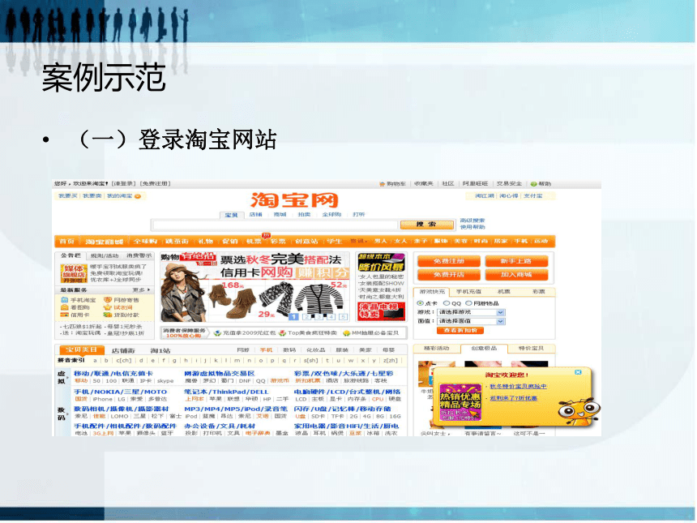
Task: Open 货到付款 service icon
Action: pos(108,315)
